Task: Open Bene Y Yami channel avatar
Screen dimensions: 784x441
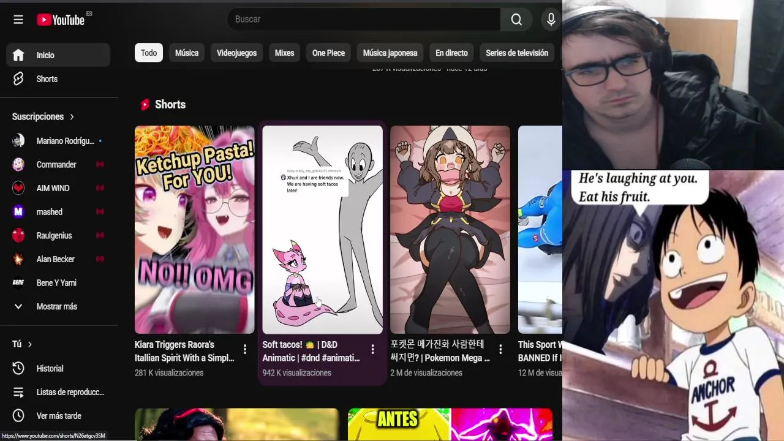Action: click(18, 283)
